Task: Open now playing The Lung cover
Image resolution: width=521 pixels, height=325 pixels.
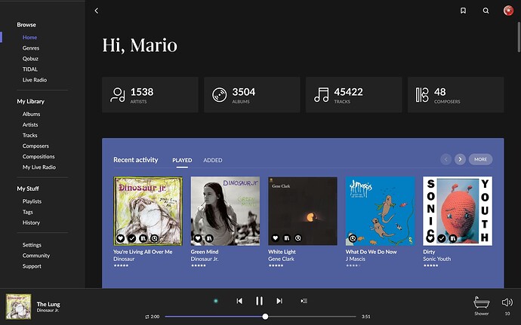Action: (x=19, y=306)
